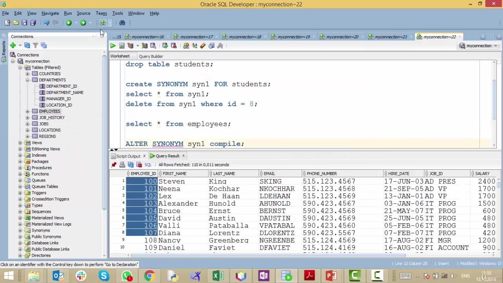Open the new connection plus dropdown arrow
Image resolution: width=503 pixels, height=283 pixels.
pyautogui.click(x=20, y=46)
